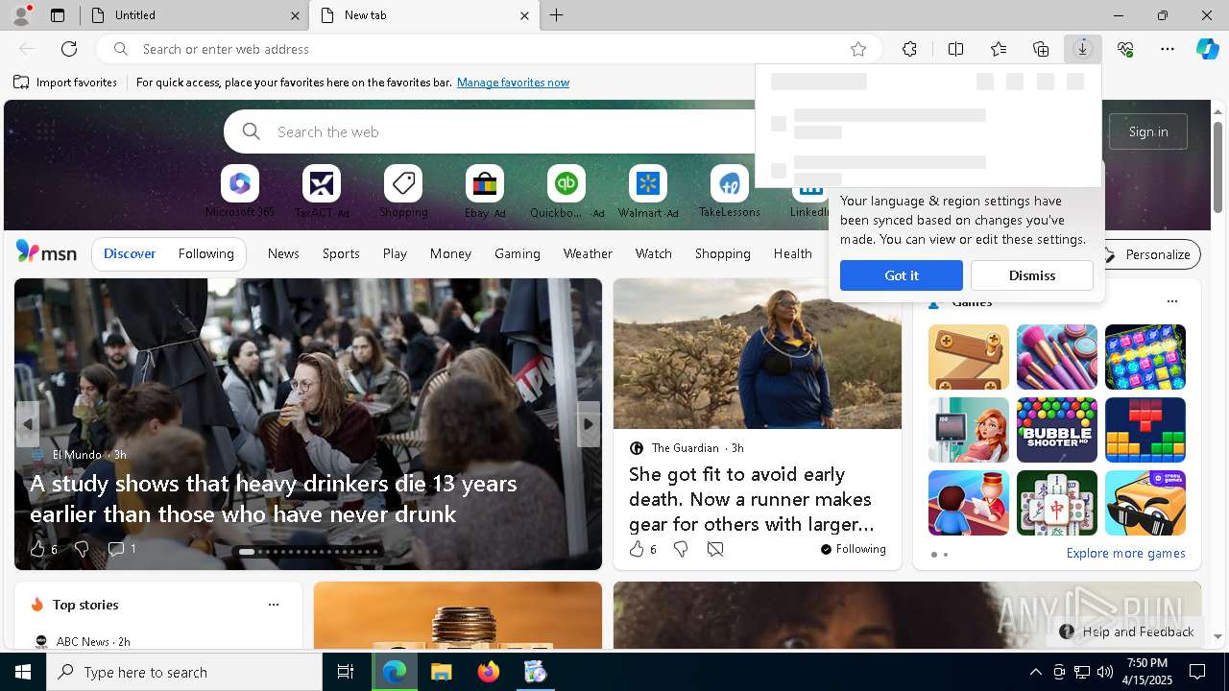Open Top stories more options menu
1229x691 pixels.
click(x=274, y=605)
